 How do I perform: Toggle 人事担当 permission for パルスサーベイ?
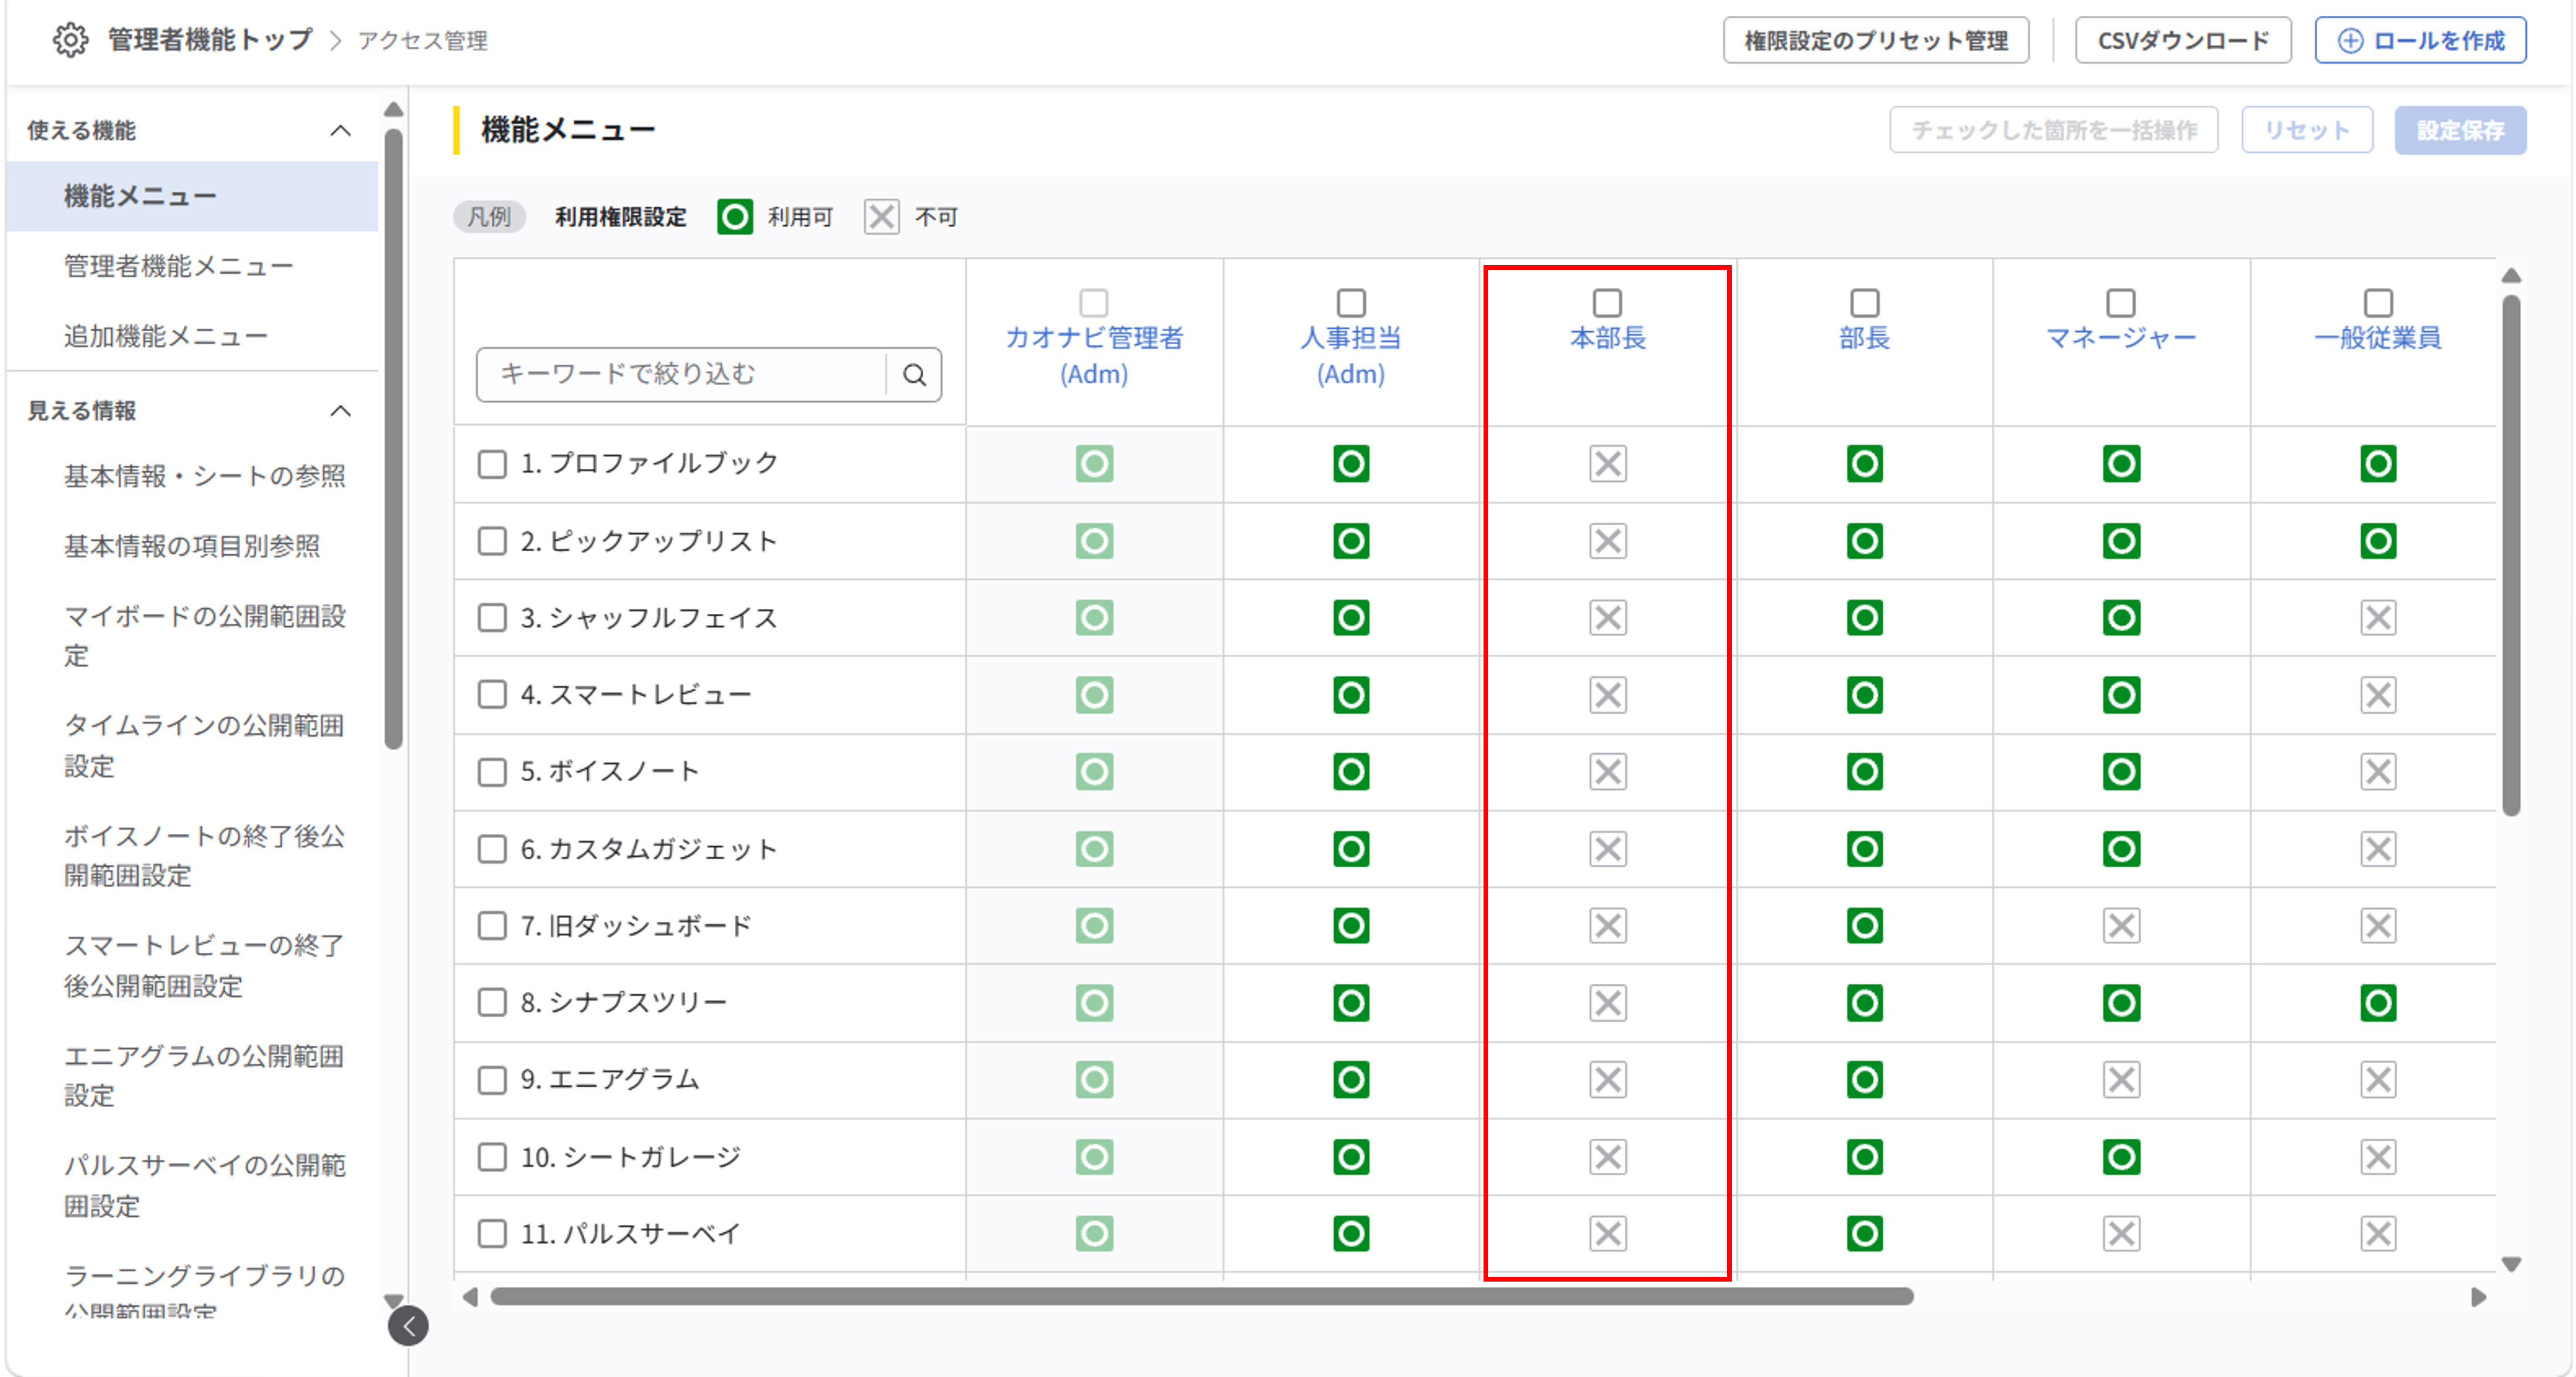click(x=1351, y=1233)
